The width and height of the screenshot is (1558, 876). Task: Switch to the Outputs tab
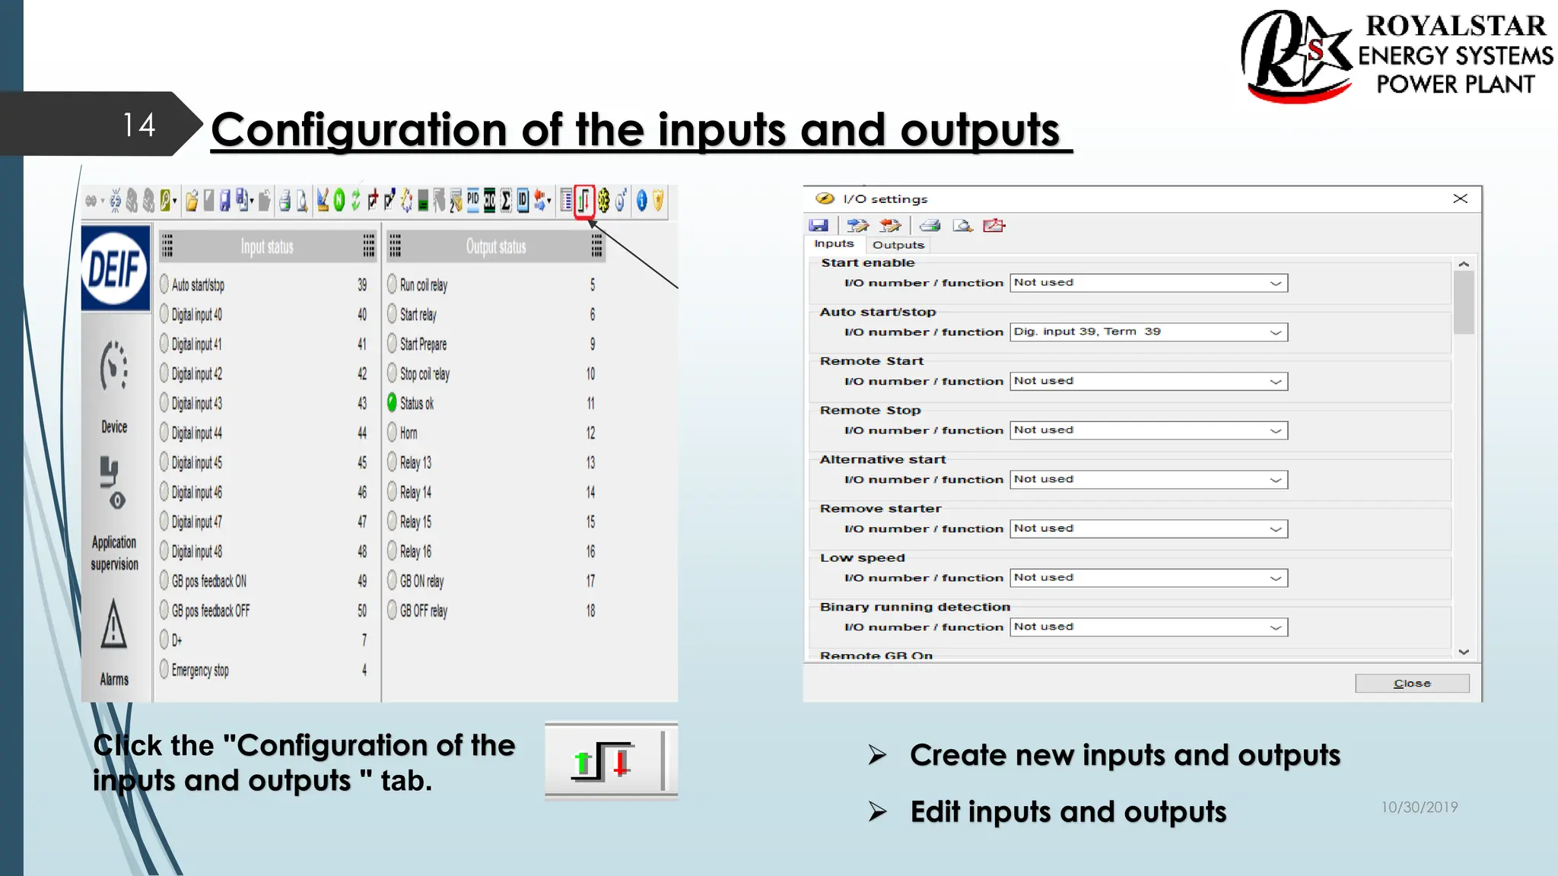coord(898,245)
